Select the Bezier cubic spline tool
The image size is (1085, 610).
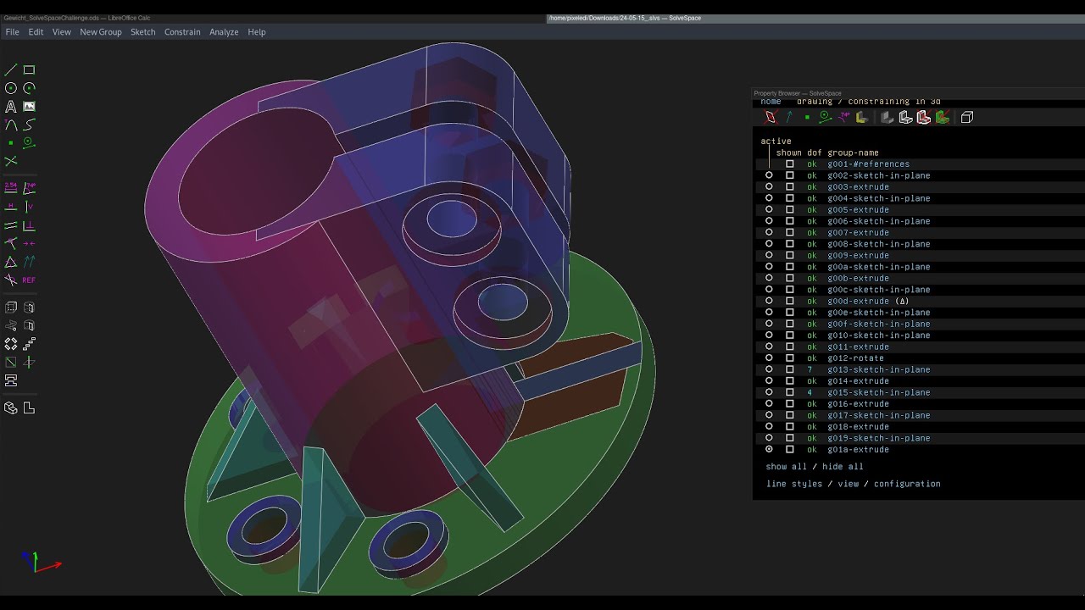[x=29, y=125]
